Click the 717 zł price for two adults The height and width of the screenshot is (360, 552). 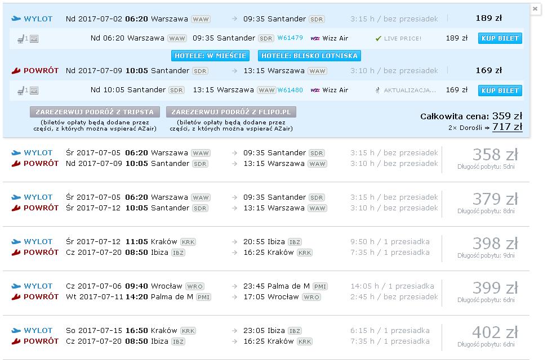click(x=508, y=127)
